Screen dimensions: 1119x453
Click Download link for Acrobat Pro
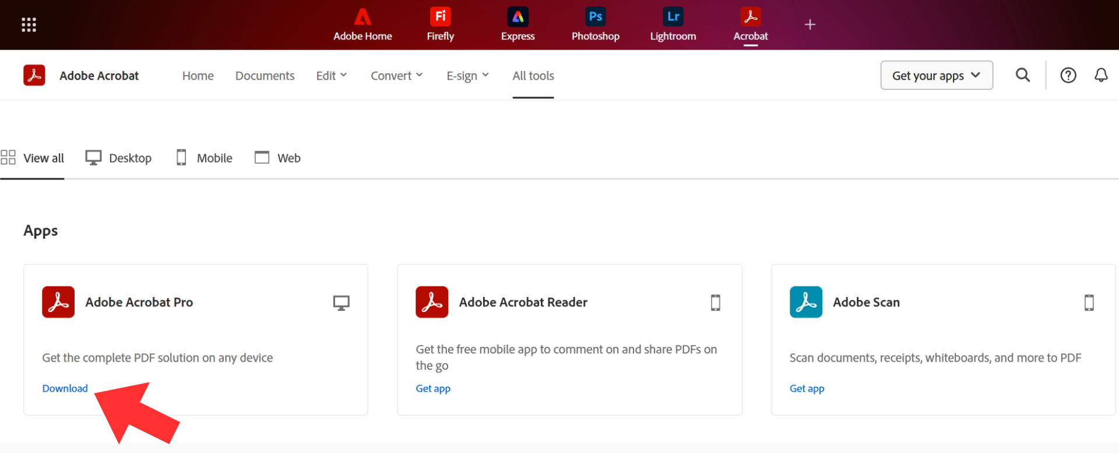pos(65,388)
